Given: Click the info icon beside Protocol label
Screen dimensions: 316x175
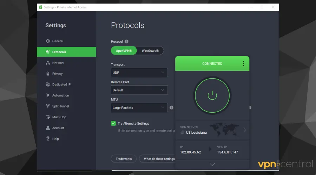Looking at the screenshot, I should pos(126,42).
